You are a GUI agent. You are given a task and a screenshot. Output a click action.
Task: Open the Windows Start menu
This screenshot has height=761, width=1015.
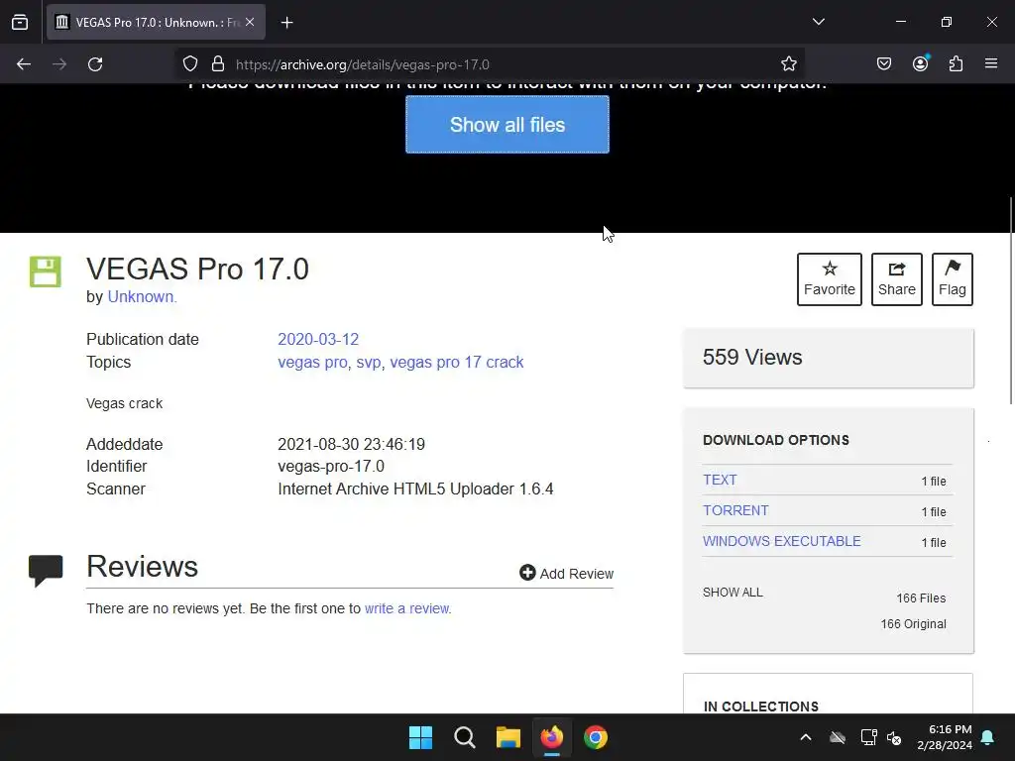[x=420, y=737]
